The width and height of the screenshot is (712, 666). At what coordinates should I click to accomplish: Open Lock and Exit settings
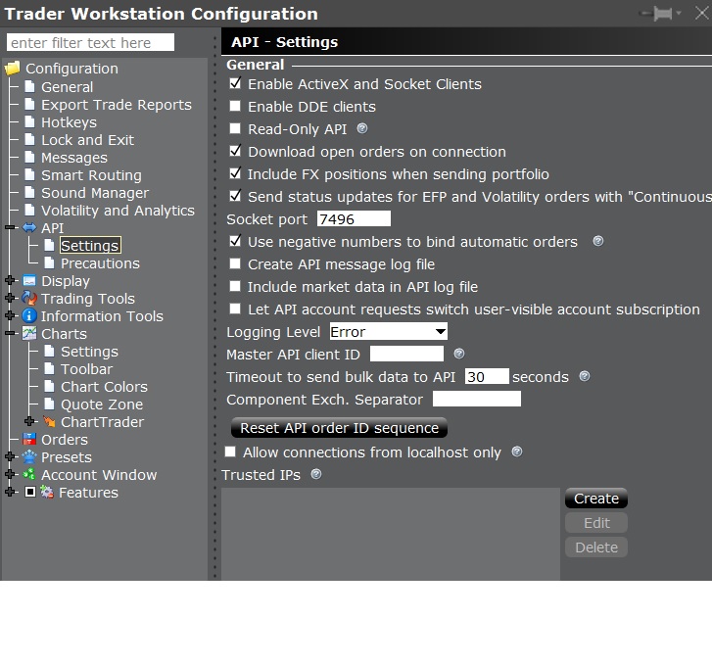click(x=87, y=140)
